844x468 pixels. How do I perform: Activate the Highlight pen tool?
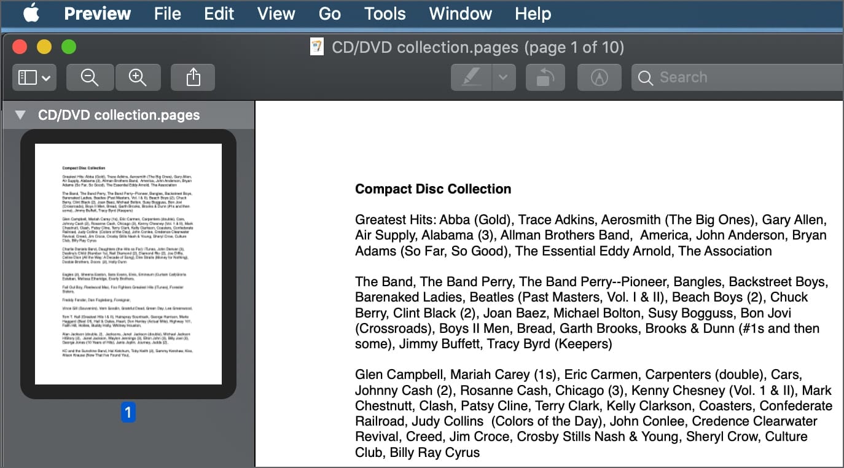coord(471,77)
